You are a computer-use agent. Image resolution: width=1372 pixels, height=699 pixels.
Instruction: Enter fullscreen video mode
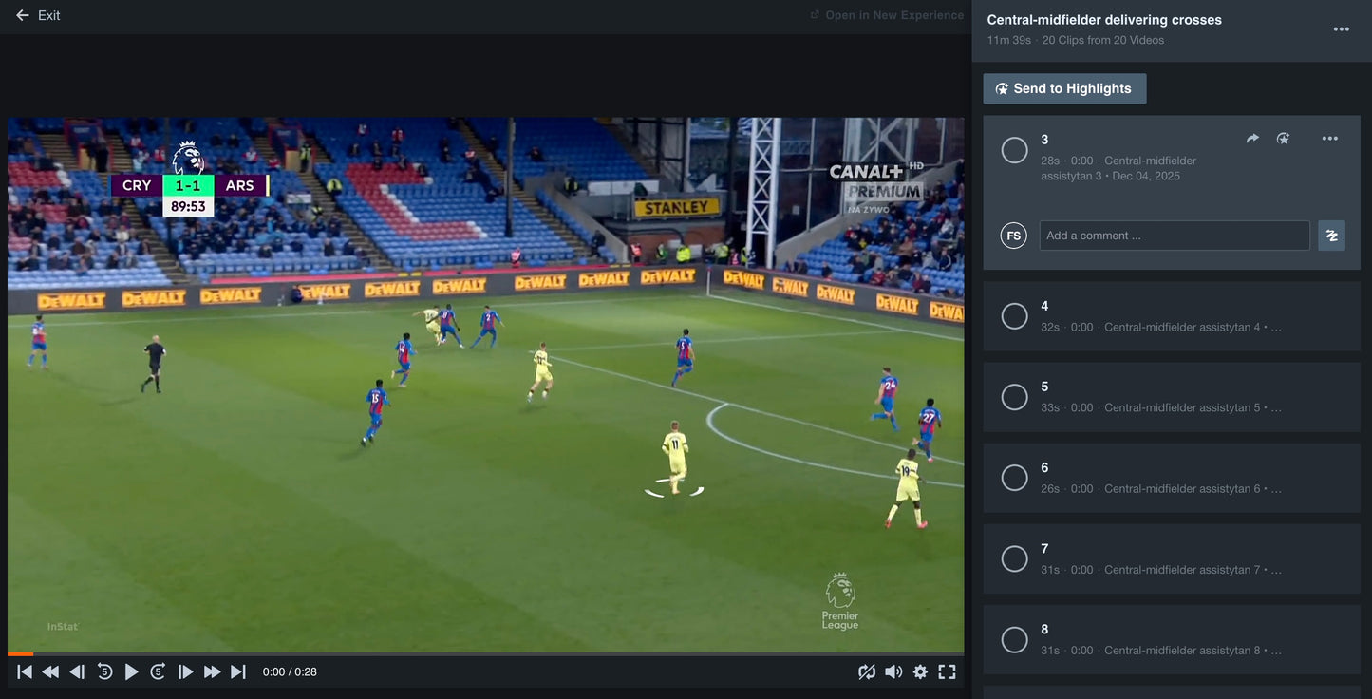[947, 671]
